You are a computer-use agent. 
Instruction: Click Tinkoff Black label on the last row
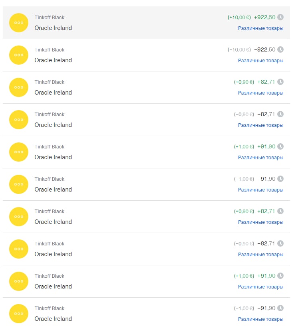tap(49, 308)
